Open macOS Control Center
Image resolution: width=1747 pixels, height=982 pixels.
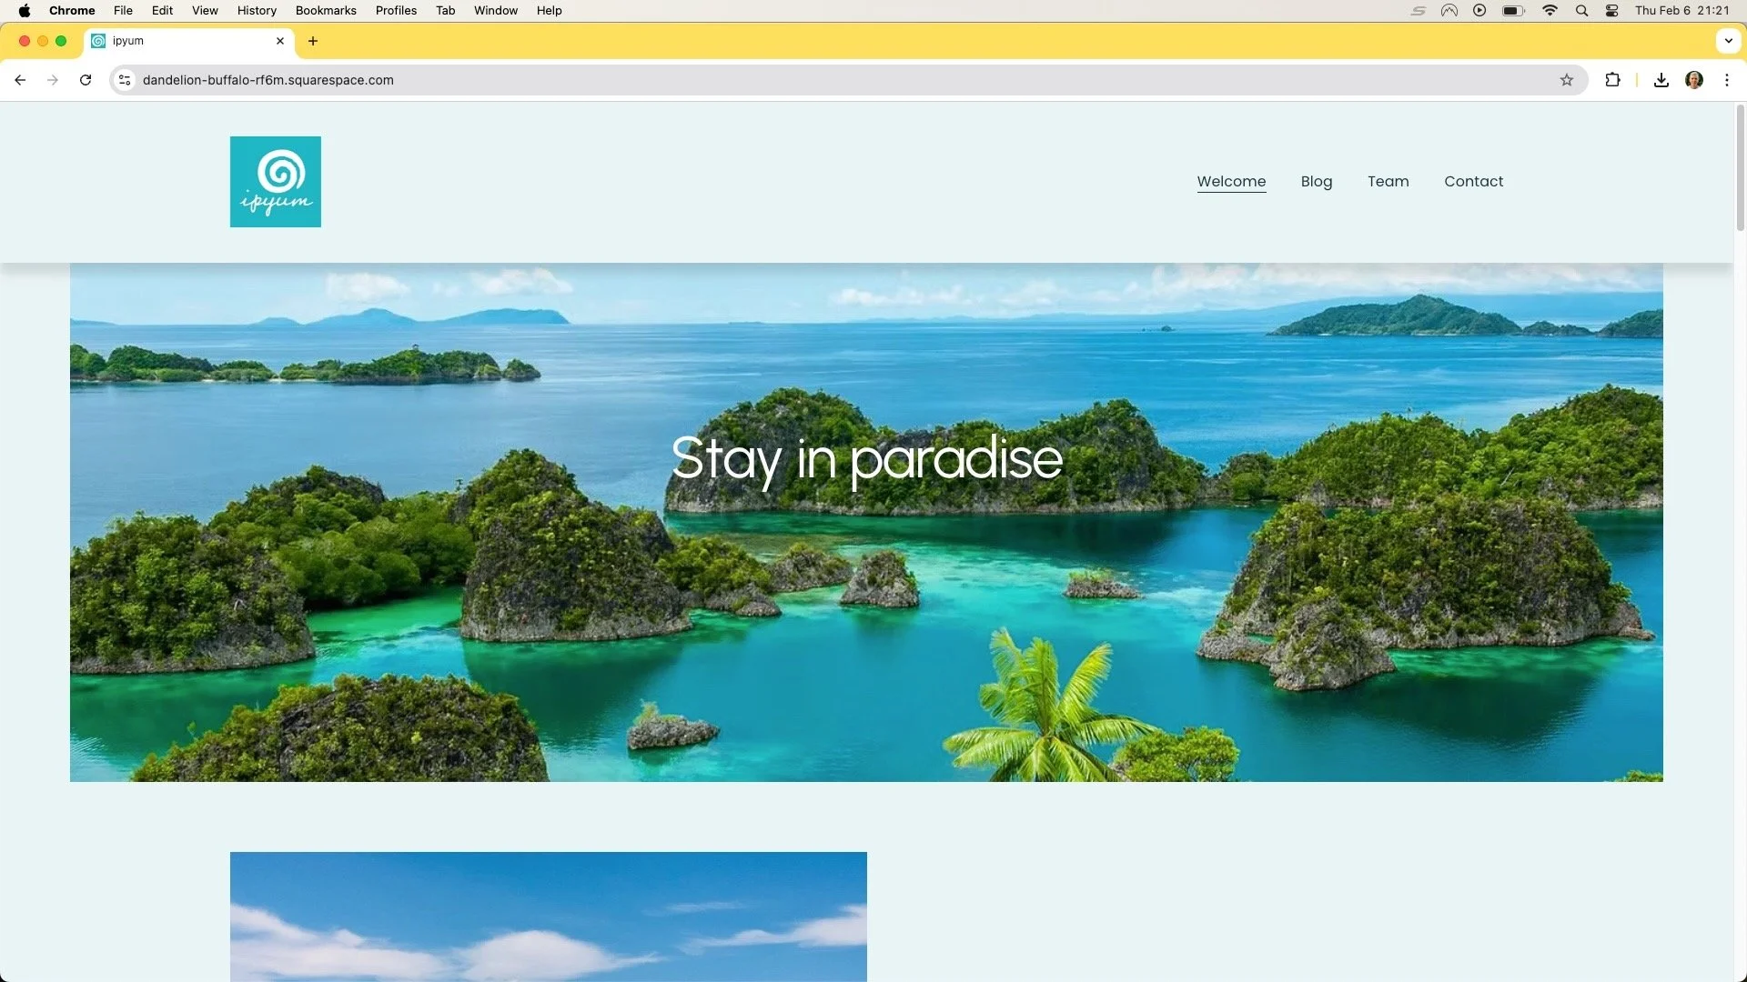pos(1611,11)
